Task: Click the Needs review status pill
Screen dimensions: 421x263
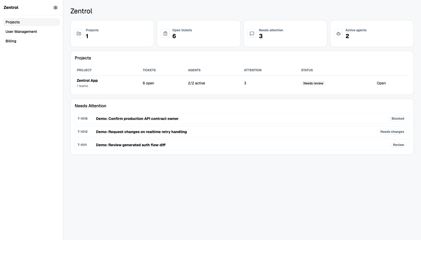Action: [x=313, y=83]
